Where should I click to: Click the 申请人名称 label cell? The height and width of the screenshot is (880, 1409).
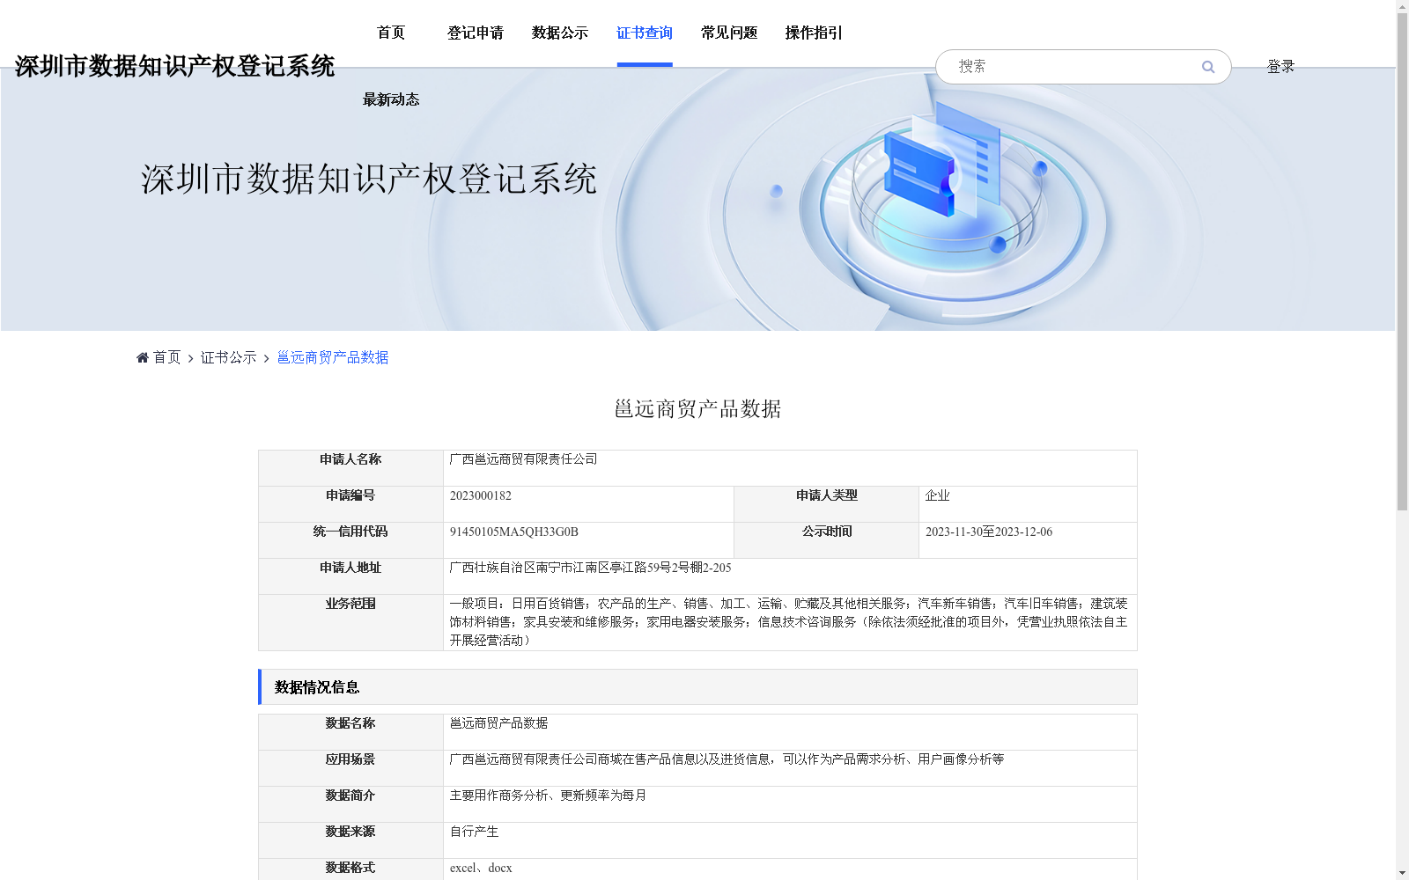click(x=350, y=468)
